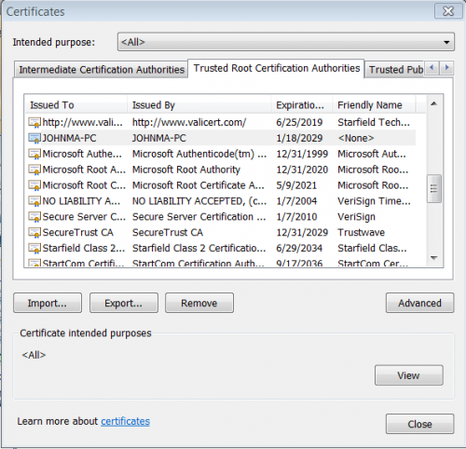Click the vertical scrollbar thumb

tap(434, 189)
